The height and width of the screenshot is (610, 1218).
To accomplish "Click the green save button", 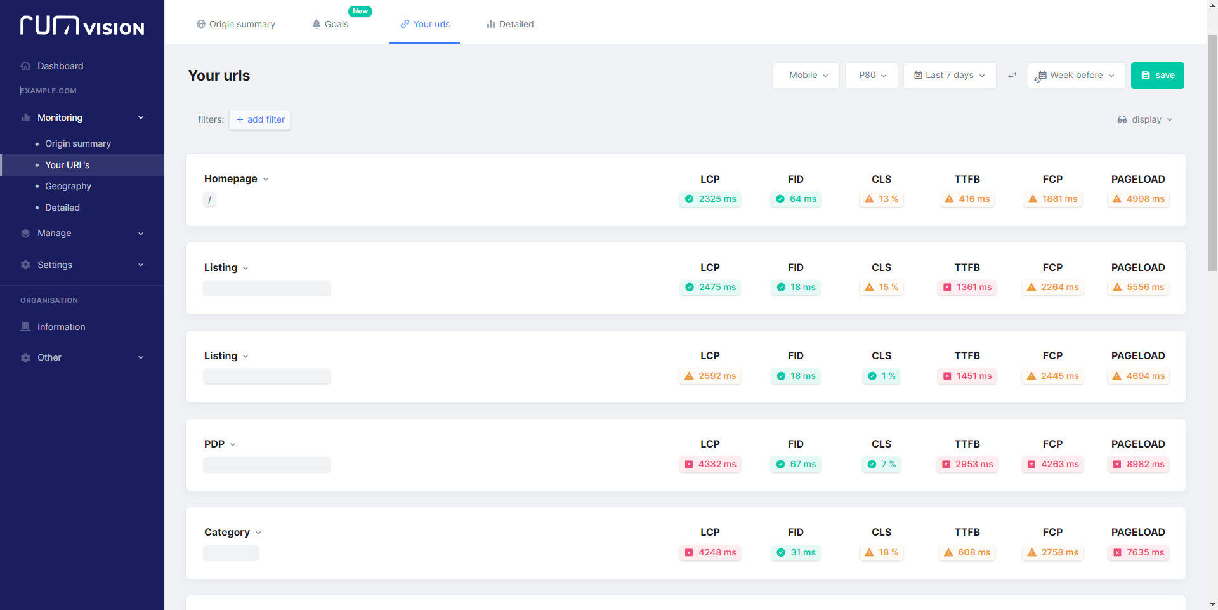I will coord(1157,76).
